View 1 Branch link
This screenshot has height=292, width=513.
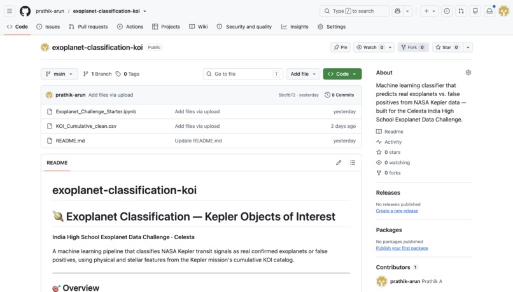point(97,74)
